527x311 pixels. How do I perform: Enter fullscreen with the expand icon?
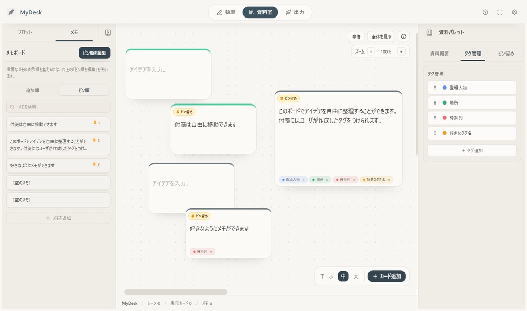click(499, 12)
